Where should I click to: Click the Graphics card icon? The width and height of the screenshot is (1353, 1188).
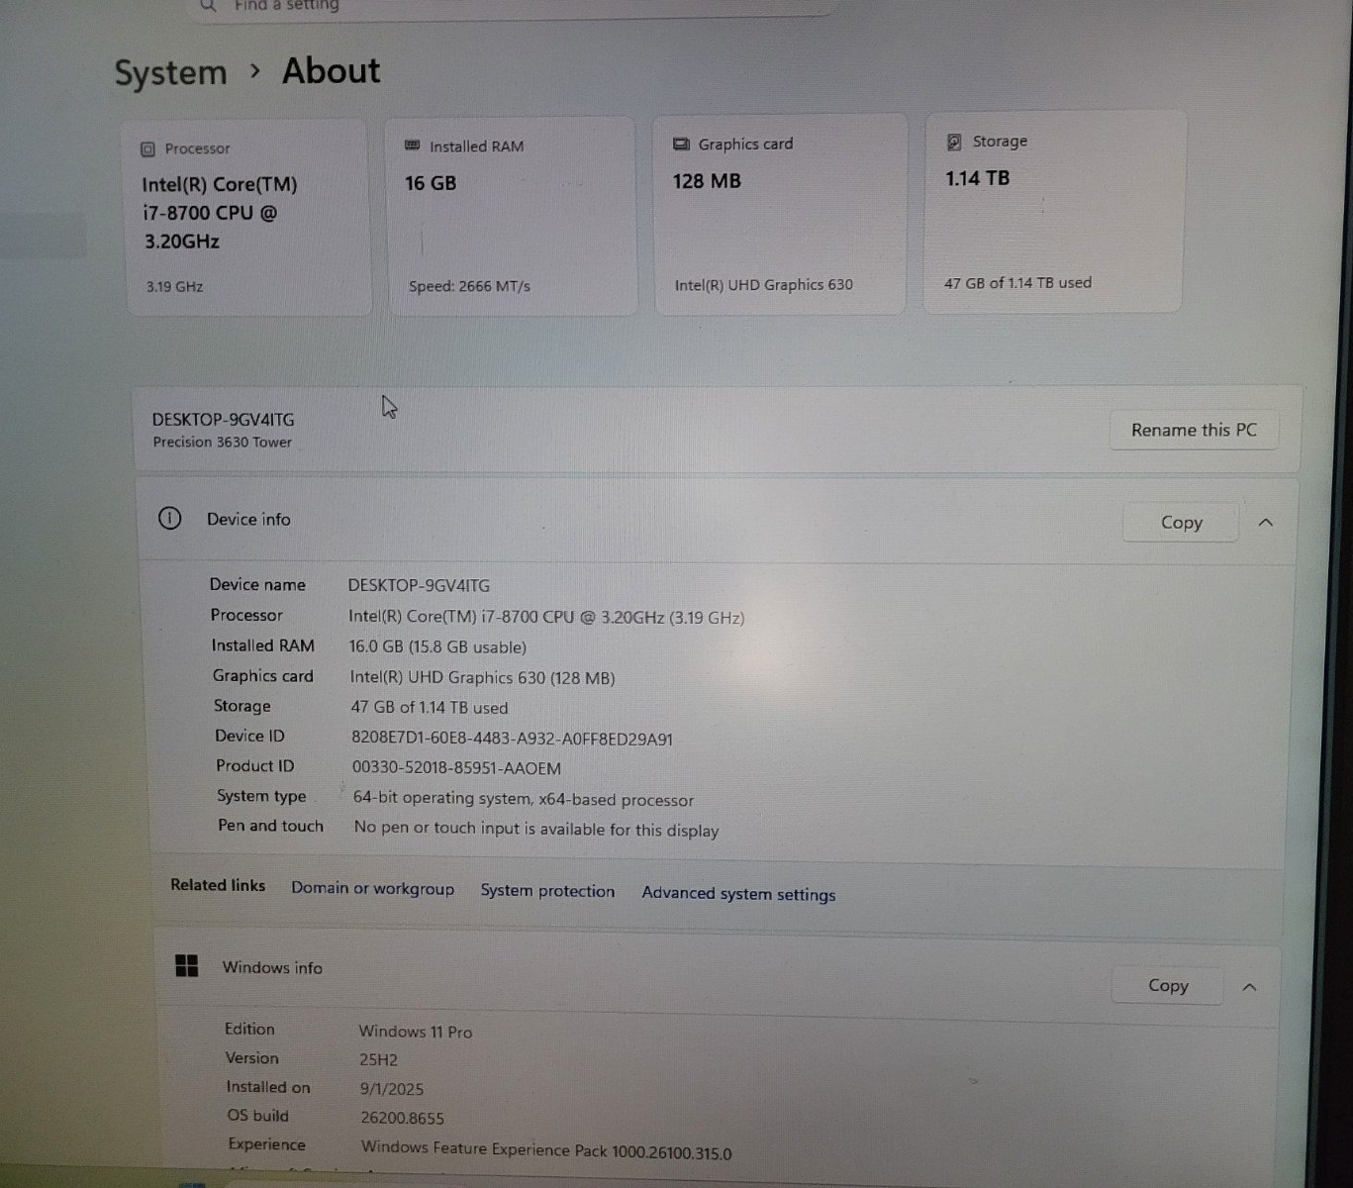coord(681,144)
